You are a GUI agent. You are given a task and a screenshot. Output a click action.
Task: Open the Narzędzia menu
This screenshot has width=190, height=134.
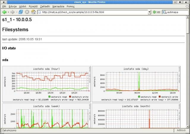(x=58, y=7)
